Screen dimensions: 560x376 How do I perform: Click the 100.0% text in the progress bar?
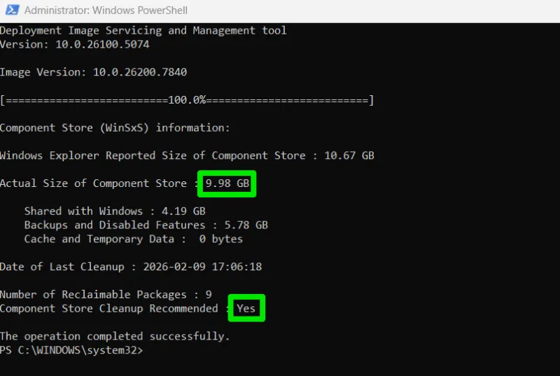187,100
